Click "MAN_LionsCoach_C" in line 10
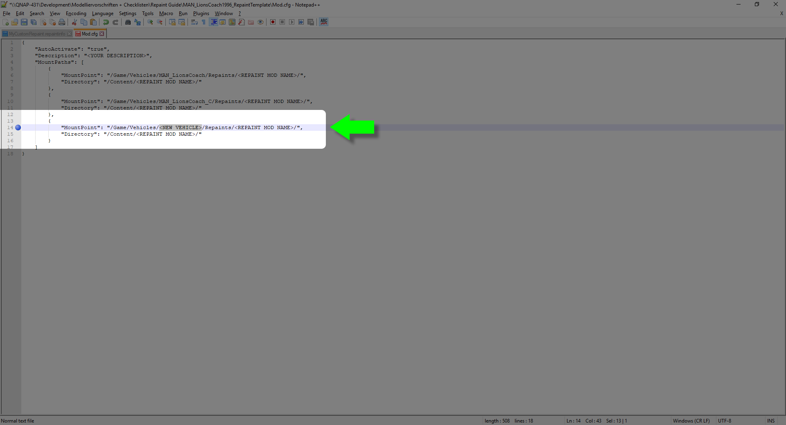Image resolution: width=786 pixels, height=425 pixels. point(185,101)
